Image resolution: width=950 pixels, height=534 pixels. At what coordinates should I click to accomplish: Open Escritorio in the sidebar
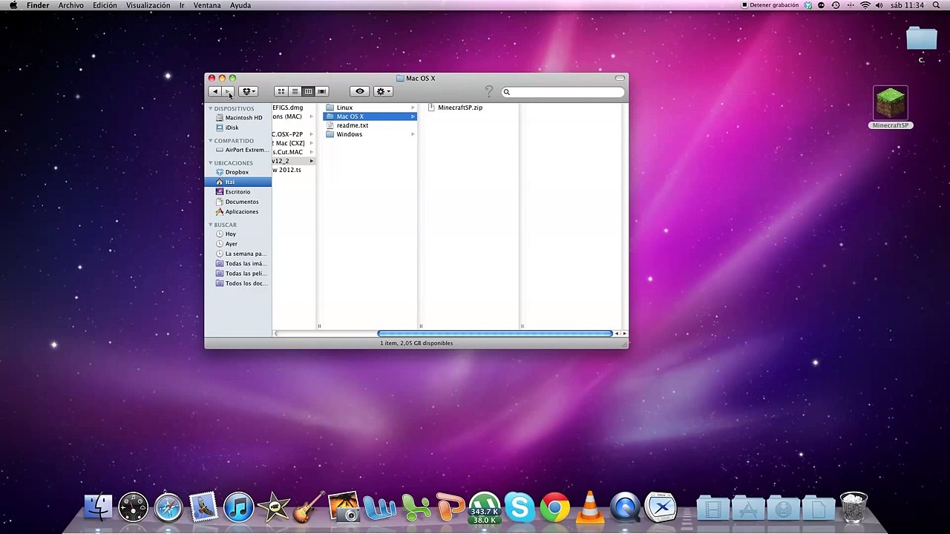[238, 191]
